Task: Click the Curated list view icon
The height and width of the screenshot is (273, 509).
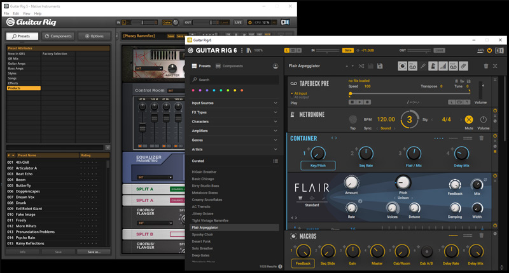Action: point(275,161)
